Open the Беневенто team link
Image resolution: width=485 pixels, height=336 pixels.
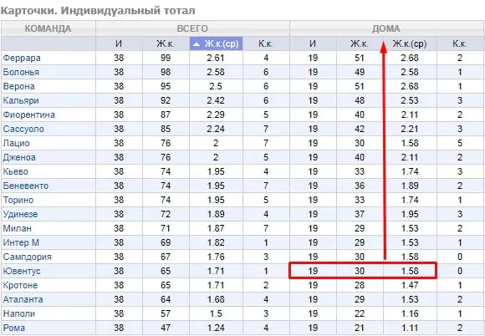click(x=26, y=186)
